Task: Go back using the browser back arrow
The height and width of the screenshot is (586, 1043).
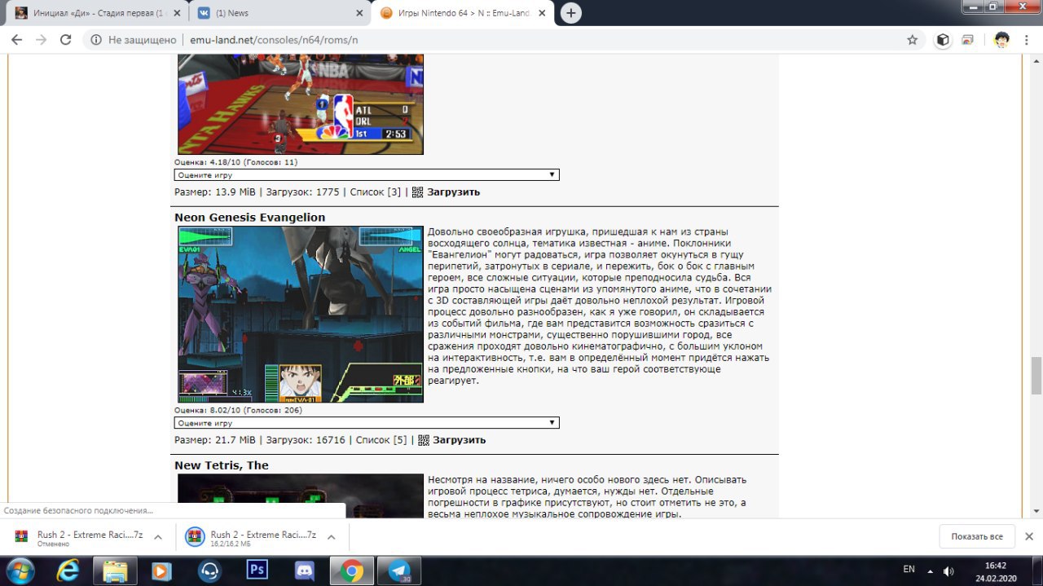Action: coord(16,40)
